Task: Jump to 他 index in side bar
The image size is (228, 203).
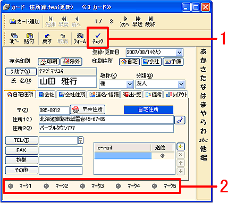Action: point(204,149)
